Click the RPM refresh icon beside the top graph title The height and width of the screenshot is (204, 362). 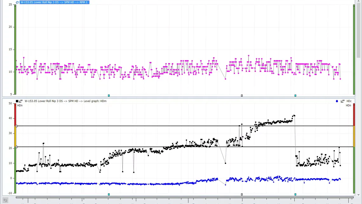click(17, 2)
